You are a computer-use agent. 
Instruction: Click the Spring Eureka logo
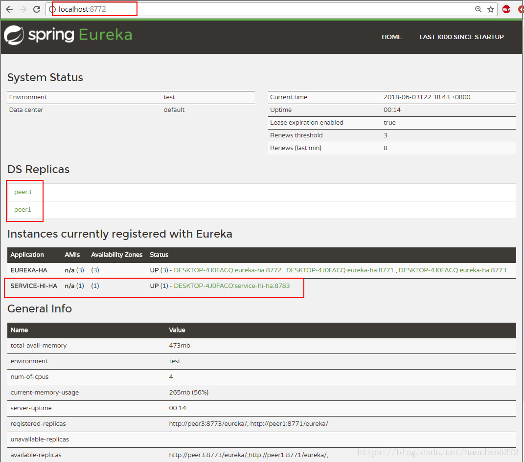coord(68,35)
